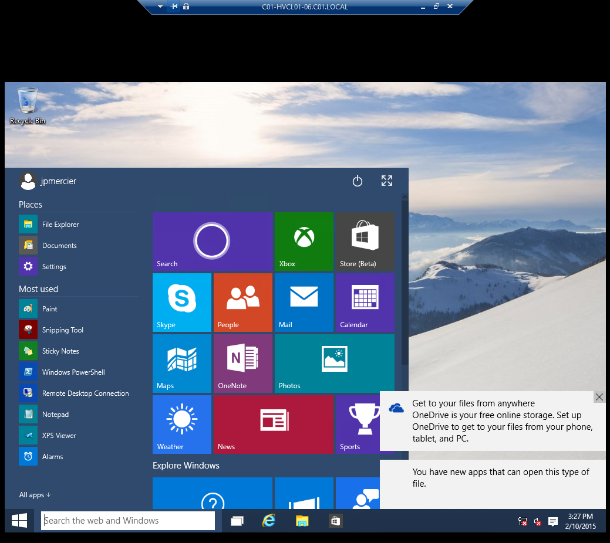
Task: Launch Paint from Most used
Action: tap(79, 308)
